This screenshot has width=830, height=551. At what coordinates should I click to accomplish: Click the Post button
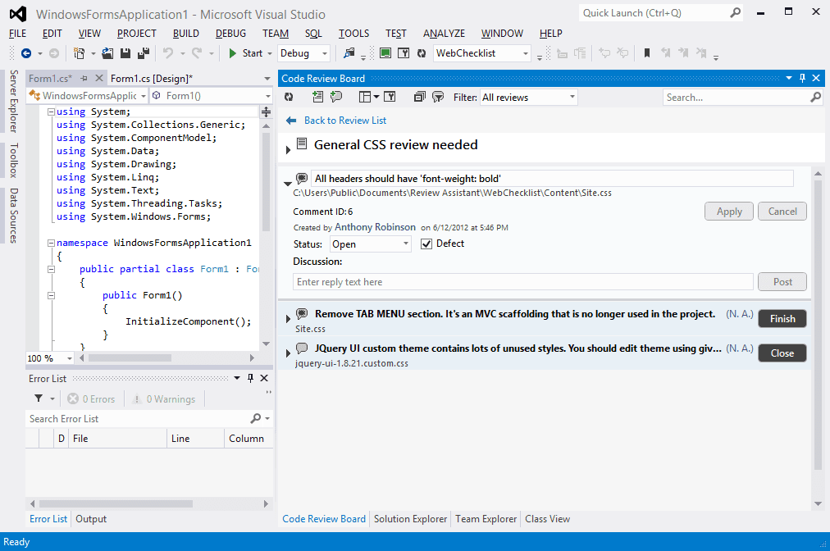tap(782, 281)
